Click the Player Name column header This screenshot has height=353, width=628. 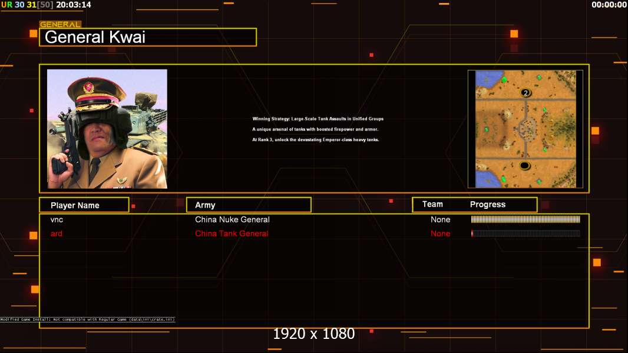point(75,205)
